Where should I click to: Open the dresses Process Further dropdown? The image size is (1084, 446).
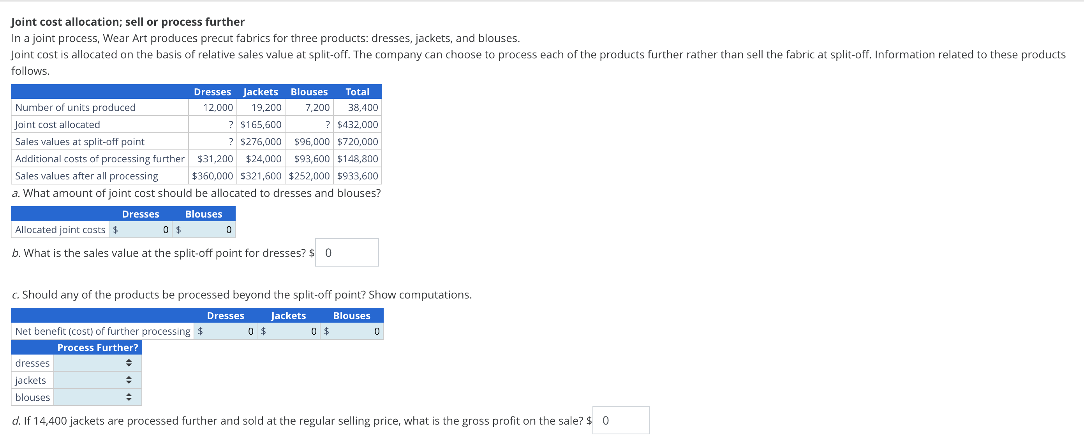click(98, 363)
